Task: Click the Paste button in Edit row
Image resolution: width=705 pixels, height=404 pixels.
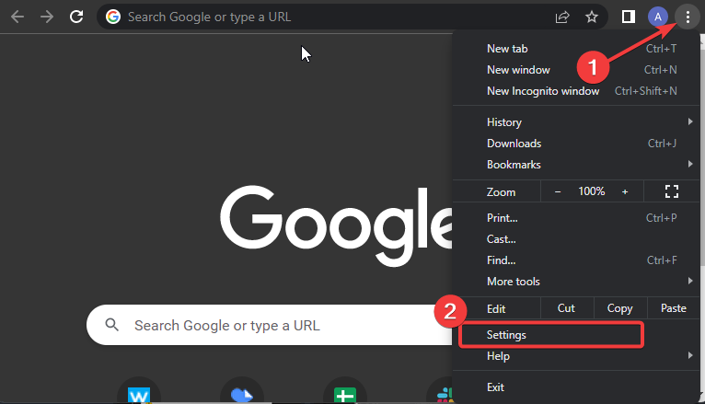Action: click(x=674, y=308)
